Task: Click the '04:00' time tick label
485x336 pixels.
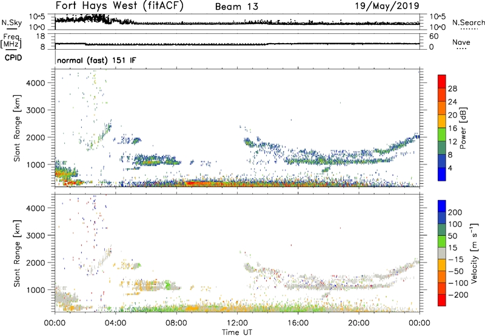Action: coord(116,323)
